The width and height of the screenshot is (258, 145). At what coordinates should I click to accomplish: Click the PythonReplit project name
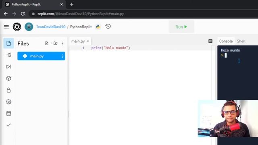click(x=81, y=27)
